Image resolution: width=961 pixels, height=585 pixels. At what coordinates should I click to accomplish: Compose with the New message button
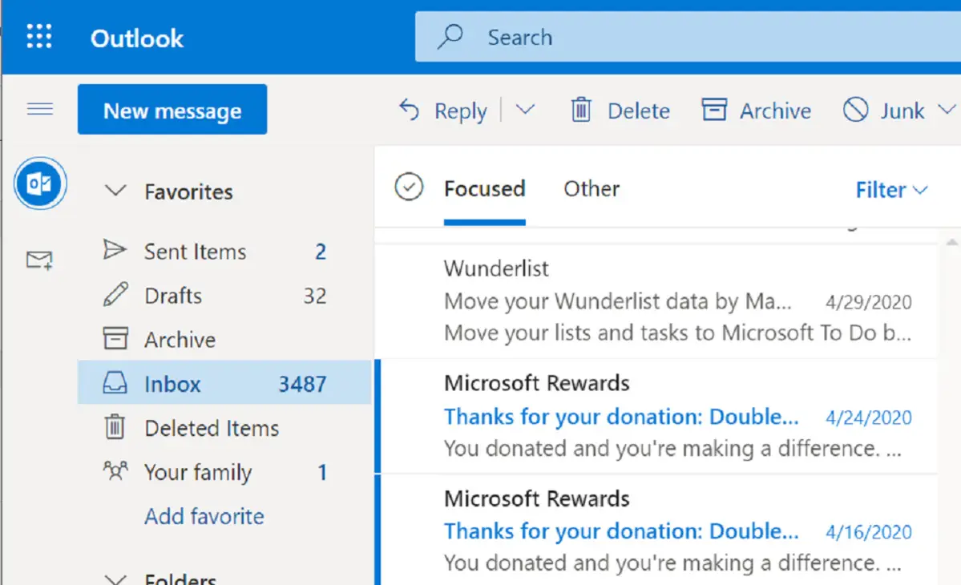(172, 110)
